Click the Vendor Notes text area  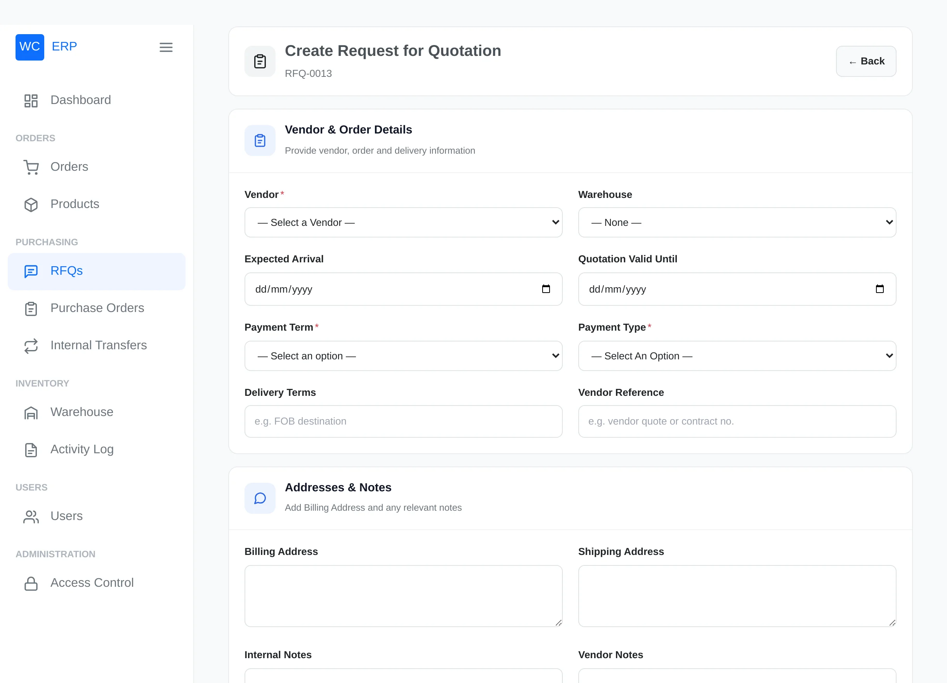[737, 676]
